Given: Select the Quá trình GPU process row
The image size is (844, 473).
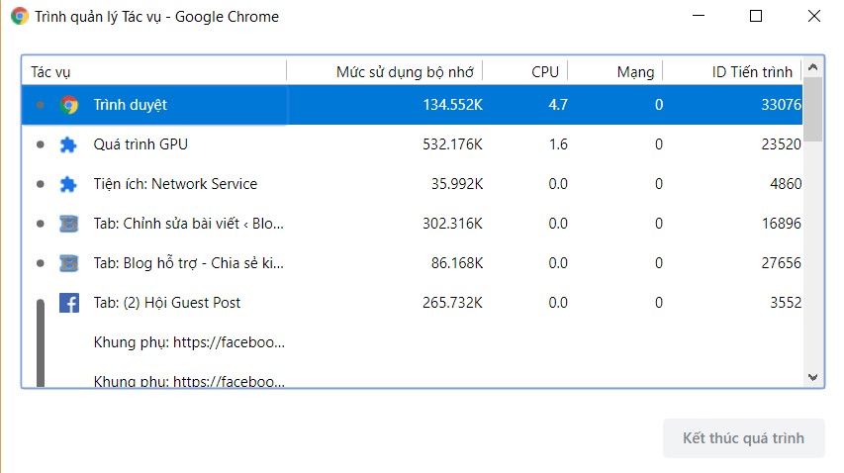Looking at the screenshot, I should pos(297,144).
